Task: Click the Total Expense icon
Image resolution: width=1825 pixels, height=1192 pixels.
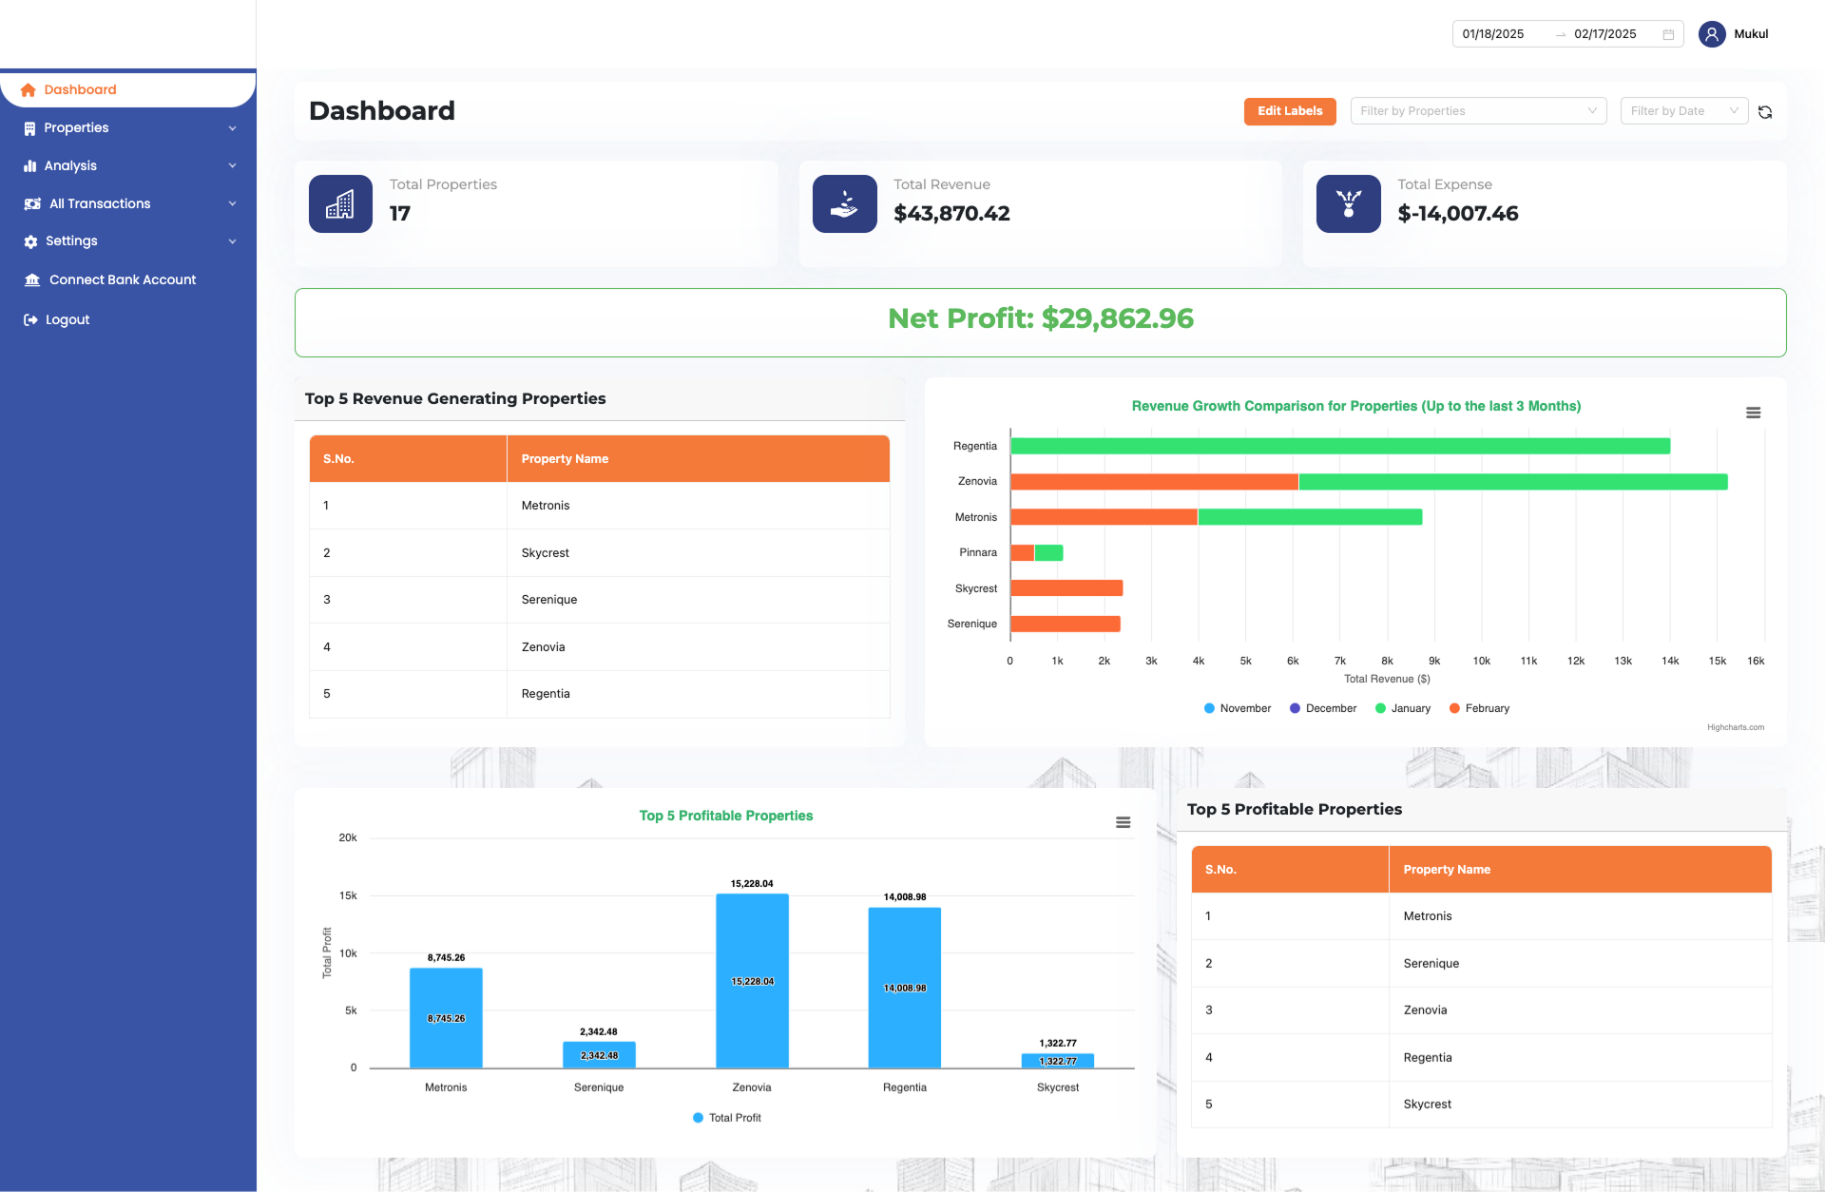Action: click(x=1348, y=203)
